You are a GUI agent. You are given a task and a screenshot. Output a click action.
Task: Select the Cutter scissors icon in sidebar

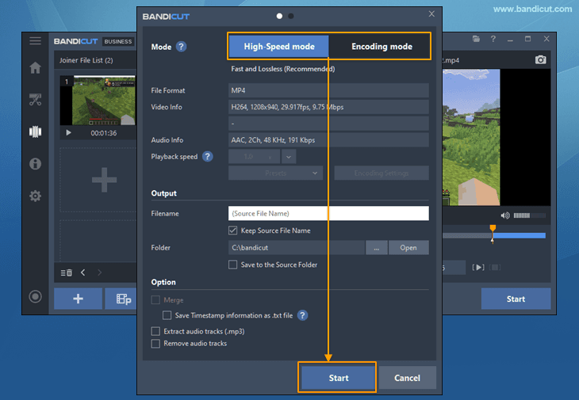pos(35,100)
